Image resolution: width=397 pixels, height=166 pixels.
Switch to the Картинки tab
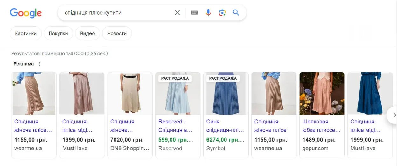26,33
